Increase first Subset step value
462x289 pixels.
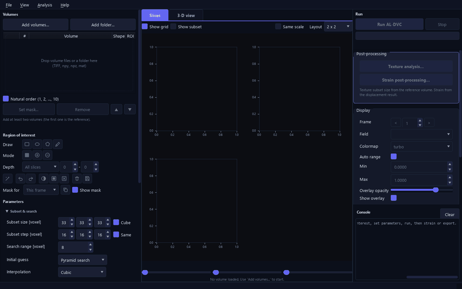tap(72, 232)
